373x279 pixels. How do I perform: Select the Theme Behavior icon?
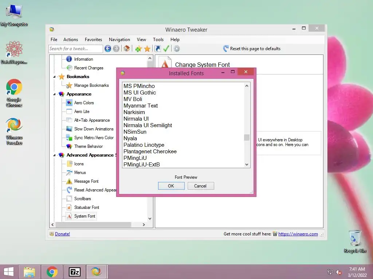click(69, 146)
